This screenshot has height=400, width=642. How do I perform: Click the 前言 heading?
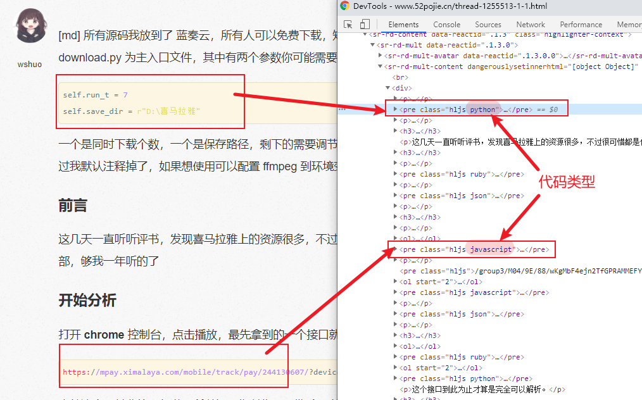click(x=73, y=206)
